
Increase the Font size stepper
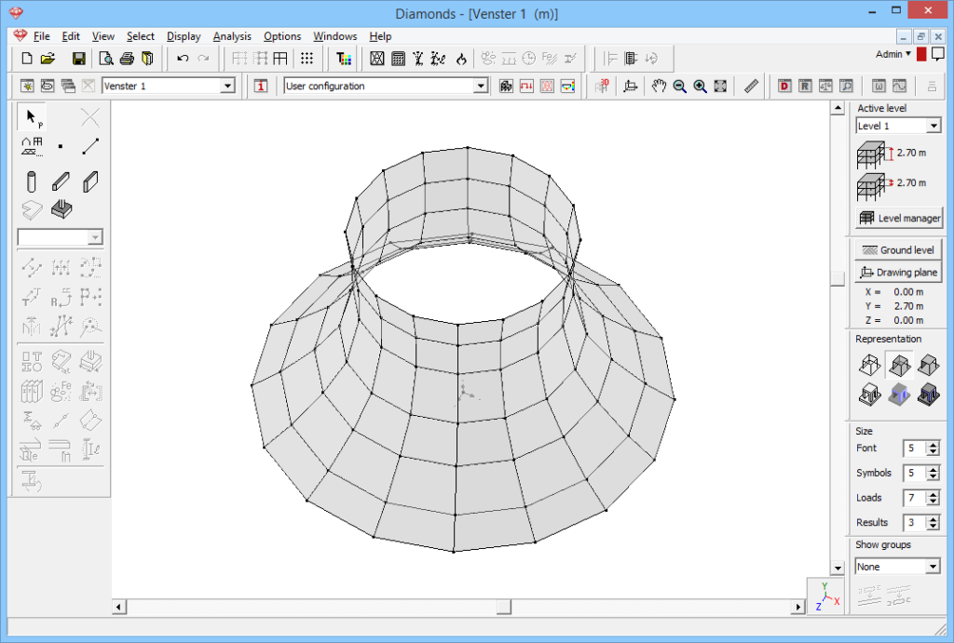pos(934,444)
